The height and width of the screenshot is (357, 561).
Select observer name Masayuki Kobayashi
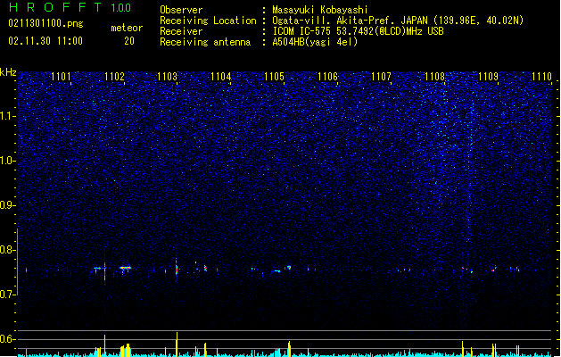(320, 10)
